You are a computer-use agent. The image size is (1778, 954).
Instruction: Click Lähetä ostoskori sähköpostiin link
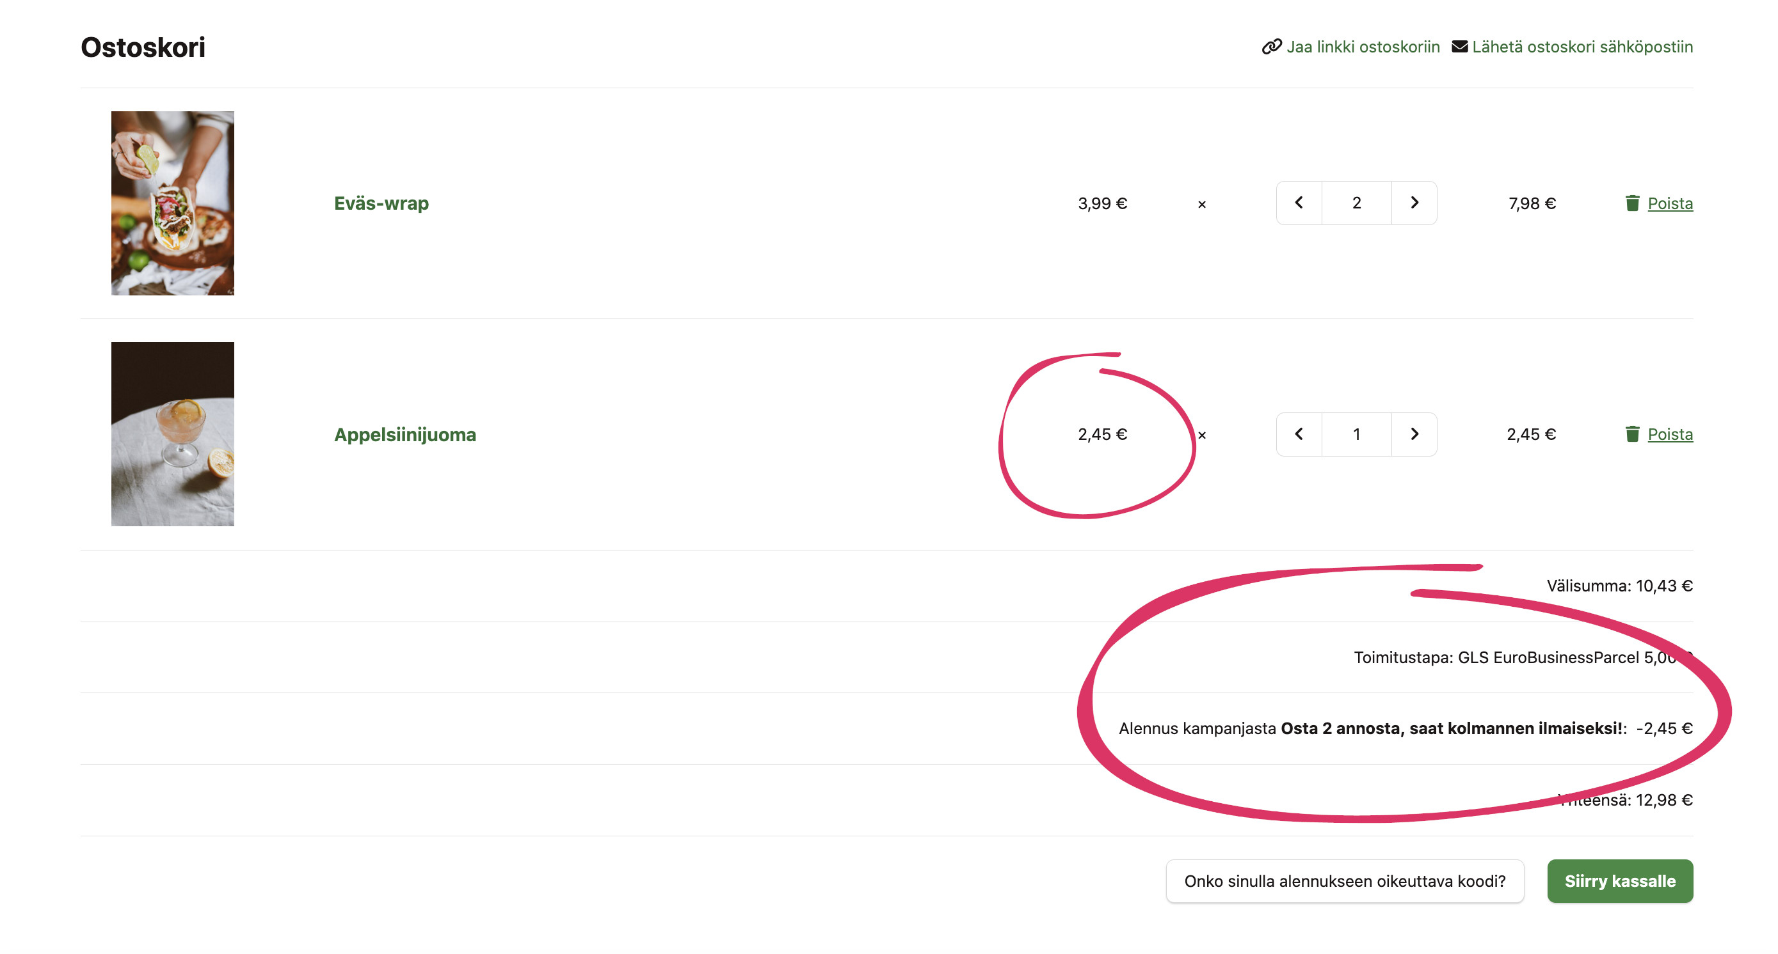[1582, 47]
